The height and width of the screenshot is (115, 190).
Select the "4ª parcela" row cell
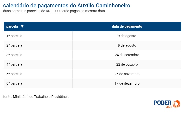pyautogui.click(x=14, y=64)
